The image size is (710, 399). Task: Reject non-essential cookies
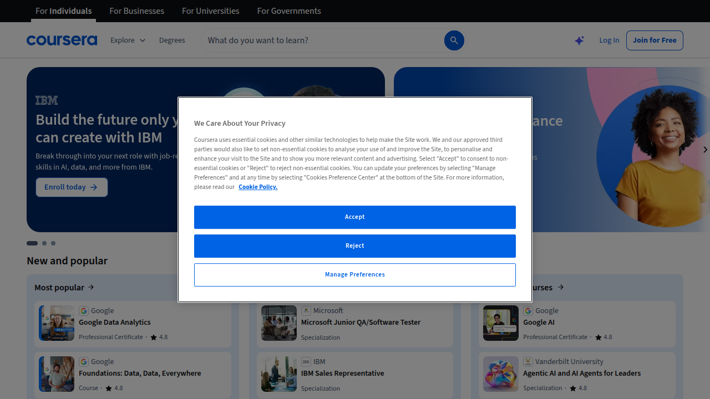[355, 246]
